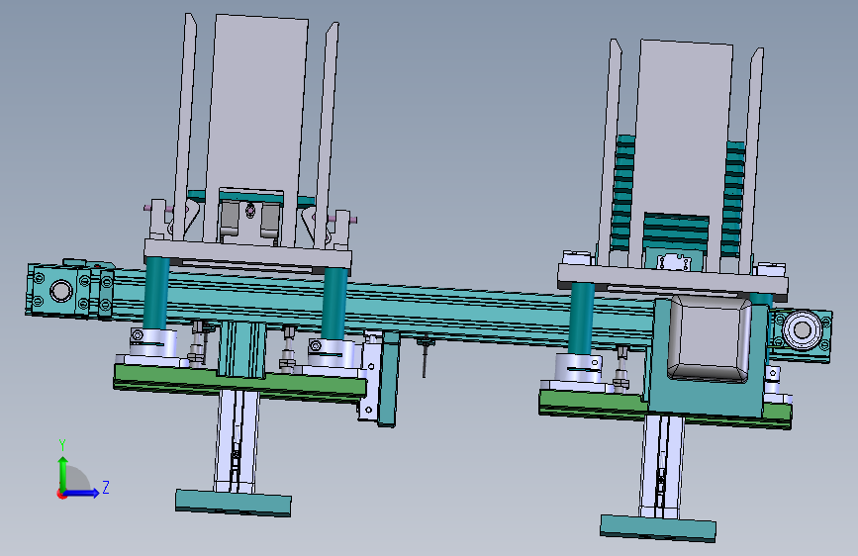
Task: Click the blue Z axis of the triad
Action: pyautogui.click(x=82, y=493)
